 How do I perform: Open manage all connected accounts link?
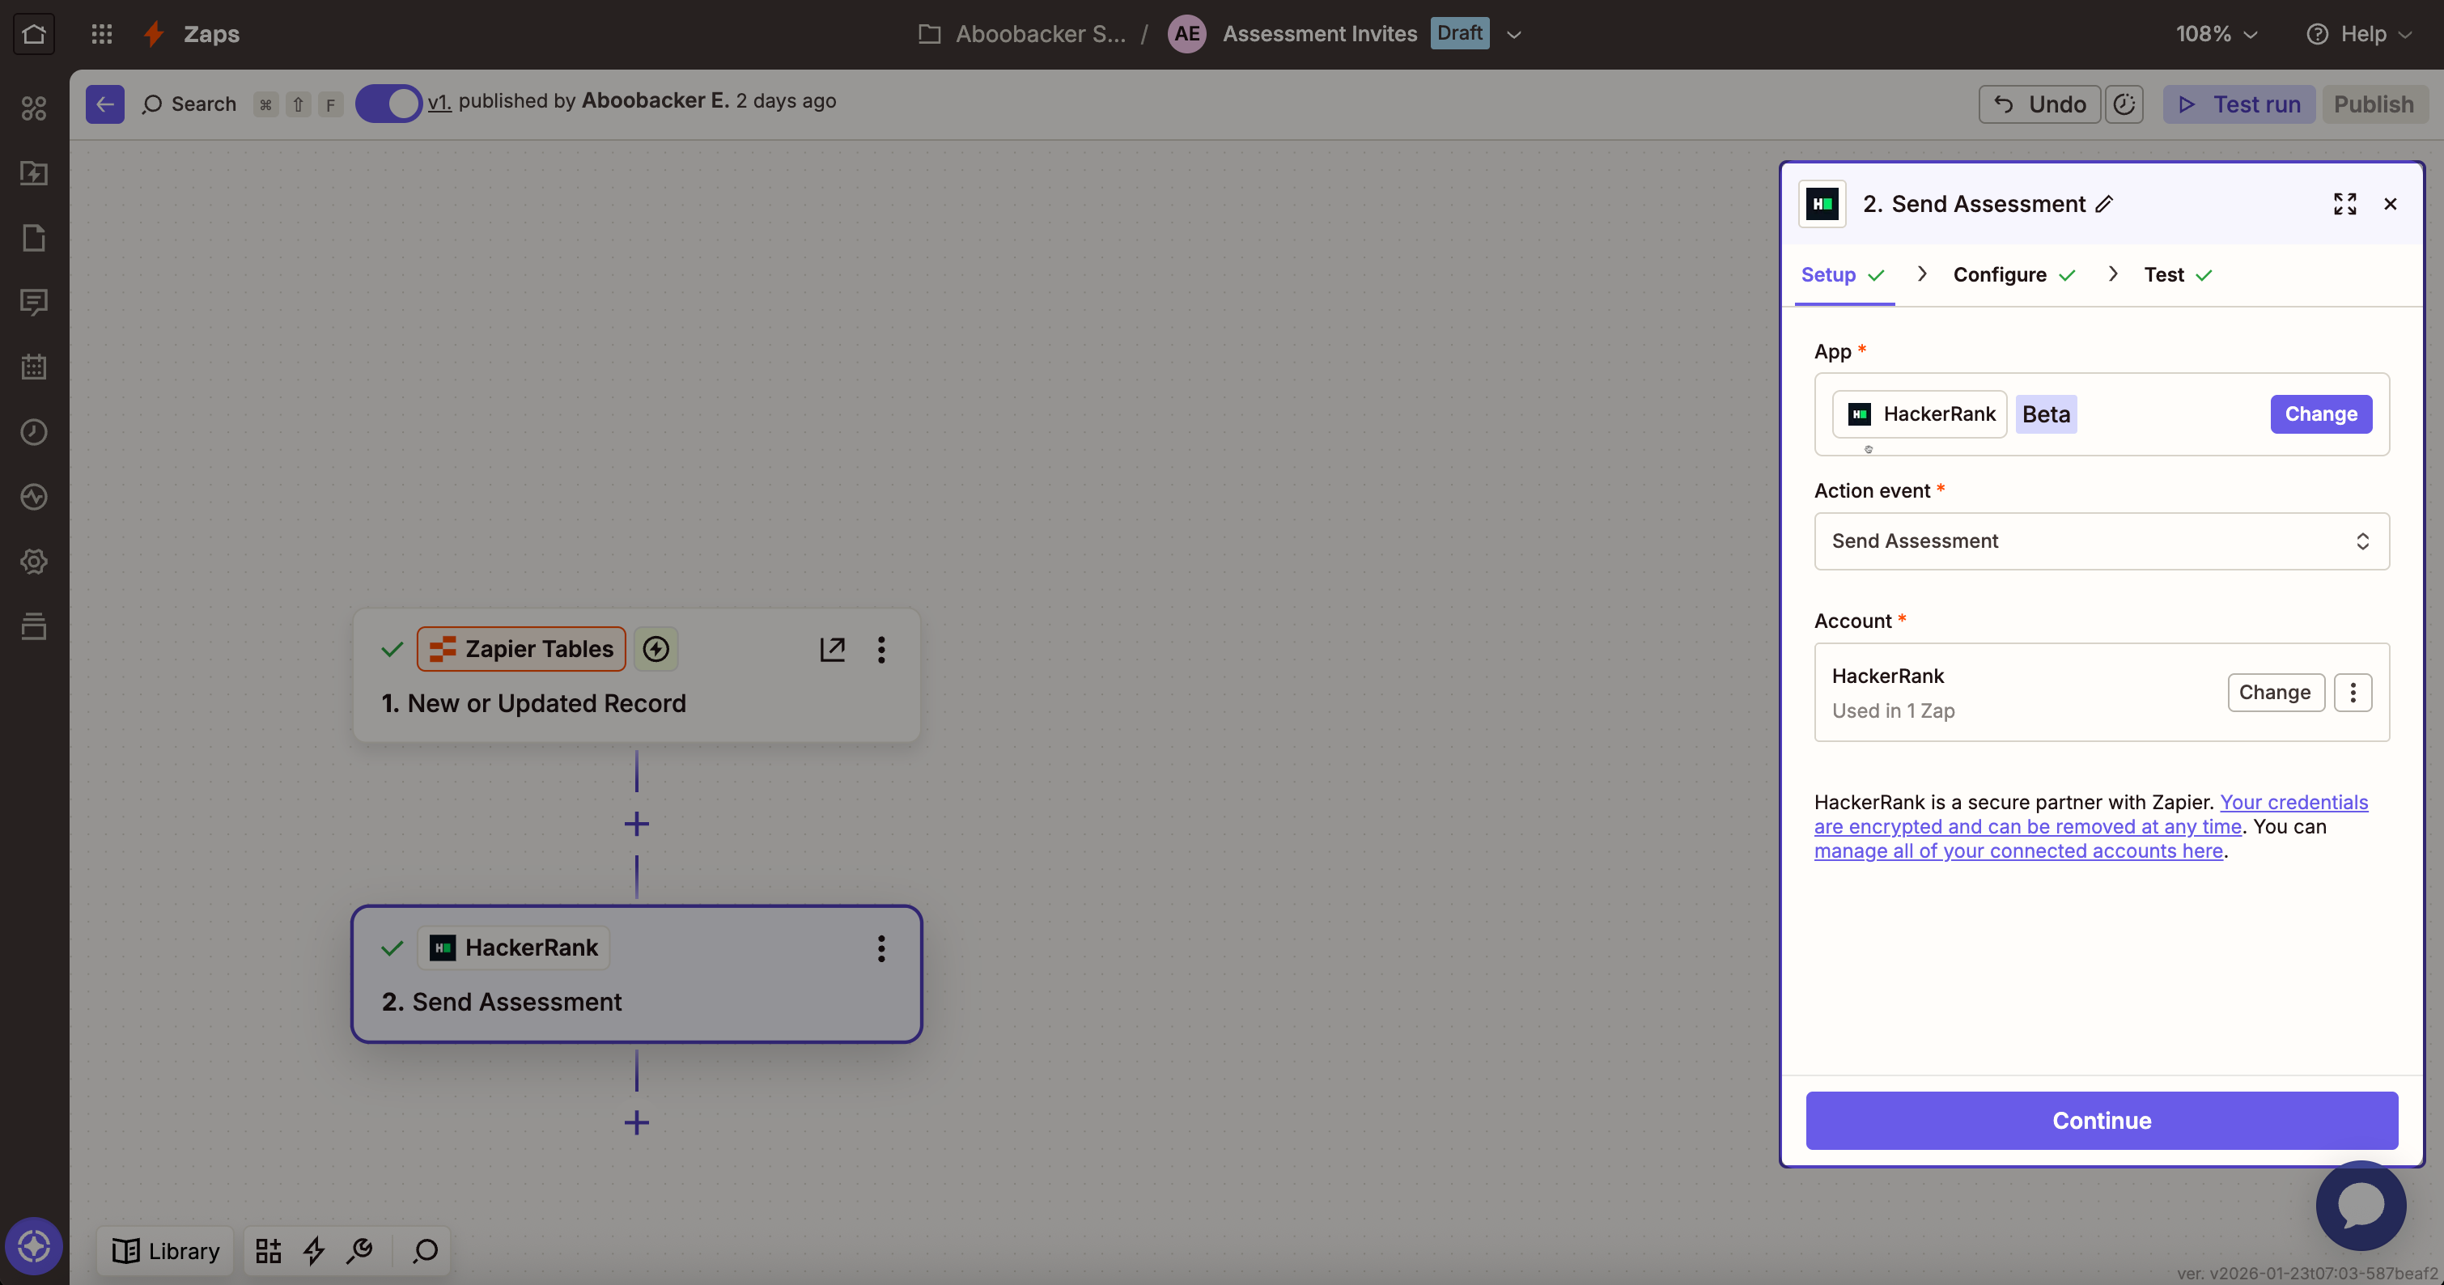2018,850
